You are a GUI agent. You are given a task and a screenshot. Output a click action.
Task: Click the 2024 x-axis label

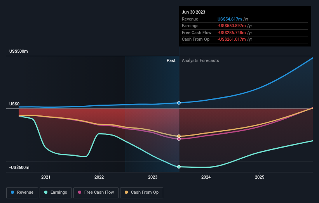pos(206,177)
